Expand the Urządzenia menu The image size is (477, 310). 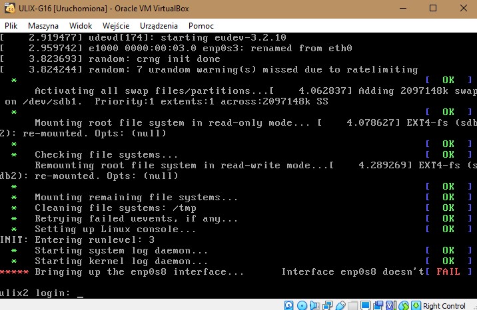(159, 25)
